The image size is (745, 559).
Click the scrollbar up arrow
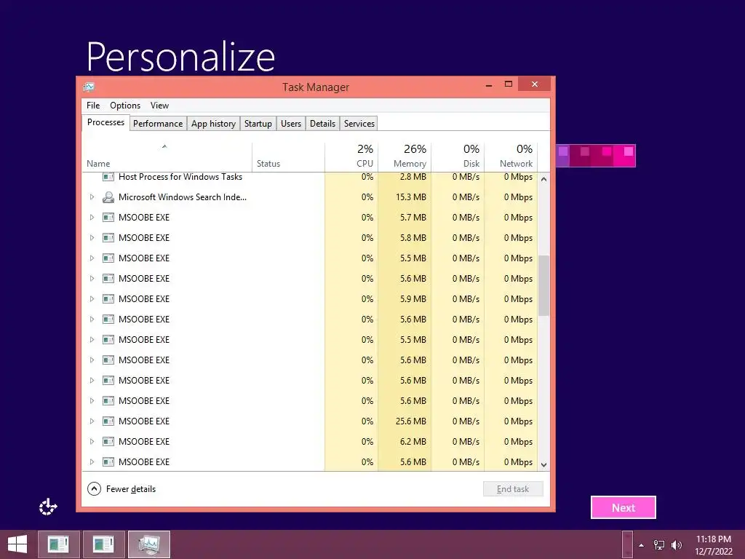point(543,179)
